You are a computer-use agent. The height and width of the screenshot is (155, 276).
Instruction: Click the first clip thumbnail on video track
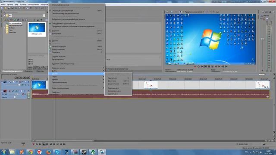coord(39,85)
